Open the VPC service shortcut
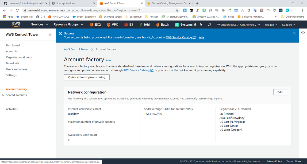This screenshot has height=164, width=307. click(x=112, y=25)
